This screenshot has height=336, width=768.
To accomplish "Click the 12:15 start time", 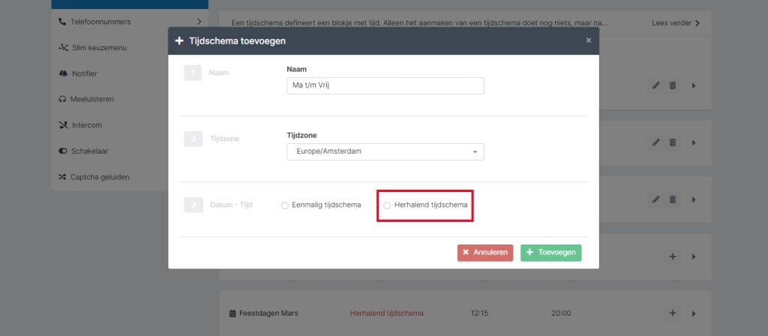I will tap(479, 313).
